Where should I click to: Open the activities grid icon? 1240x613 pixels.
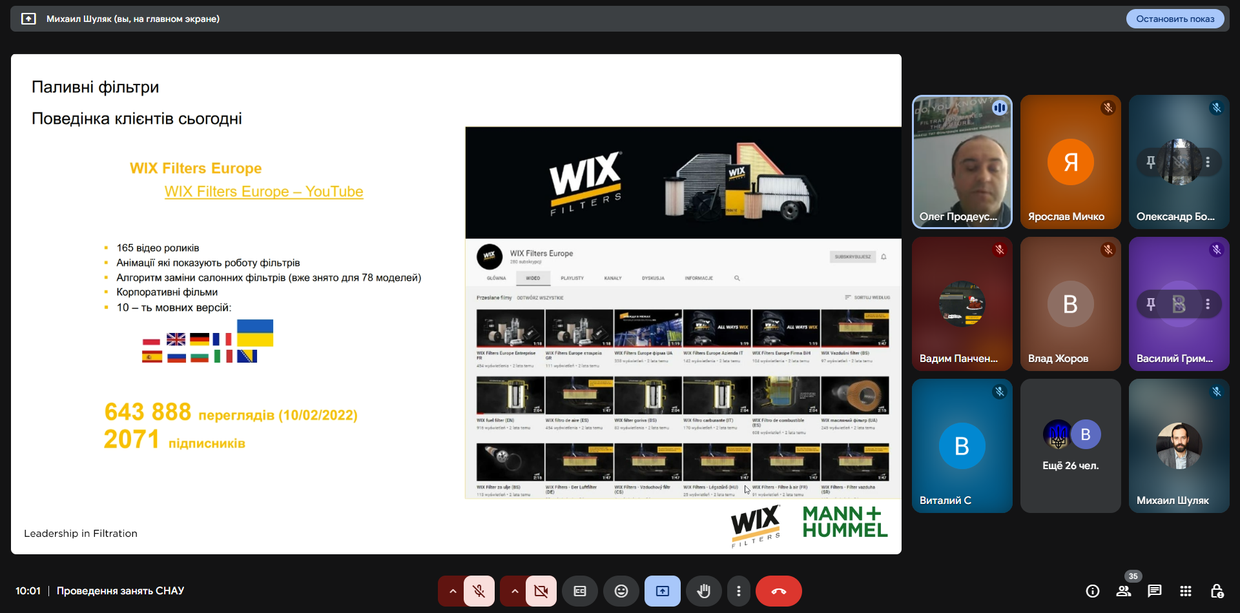click(x=1186, y=591)
